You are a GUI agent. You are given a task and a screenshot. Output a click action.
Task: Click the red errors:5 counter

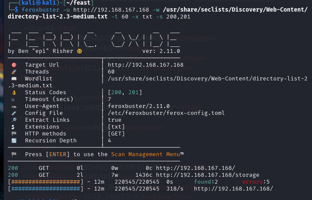[256, 182]
